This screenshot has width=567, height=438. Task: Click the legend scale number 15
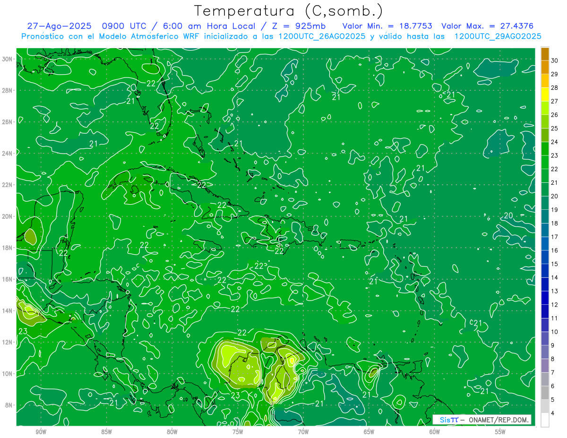click(555, 264)
